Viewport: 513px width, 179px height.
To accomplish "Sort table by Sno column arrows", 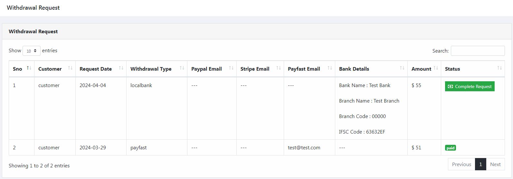I will pyautogui.click(x=29, y=68).
